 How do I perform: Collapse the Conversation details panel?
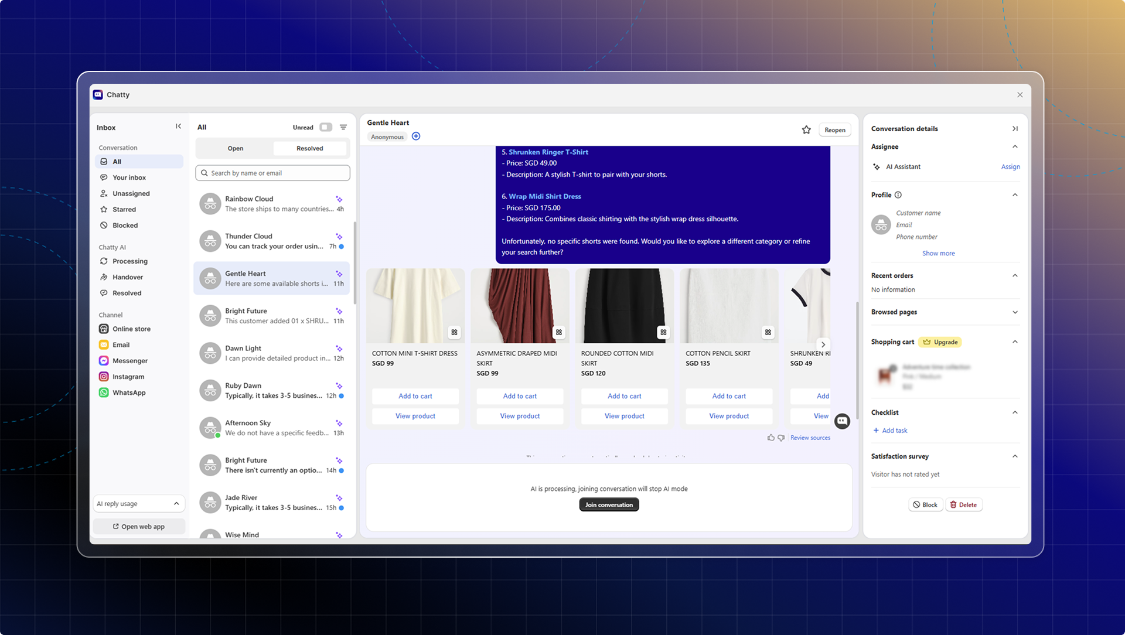(x=1015, y=129)
